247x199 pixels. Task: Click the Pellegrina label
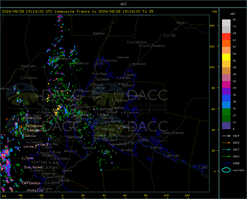[34, 126]
